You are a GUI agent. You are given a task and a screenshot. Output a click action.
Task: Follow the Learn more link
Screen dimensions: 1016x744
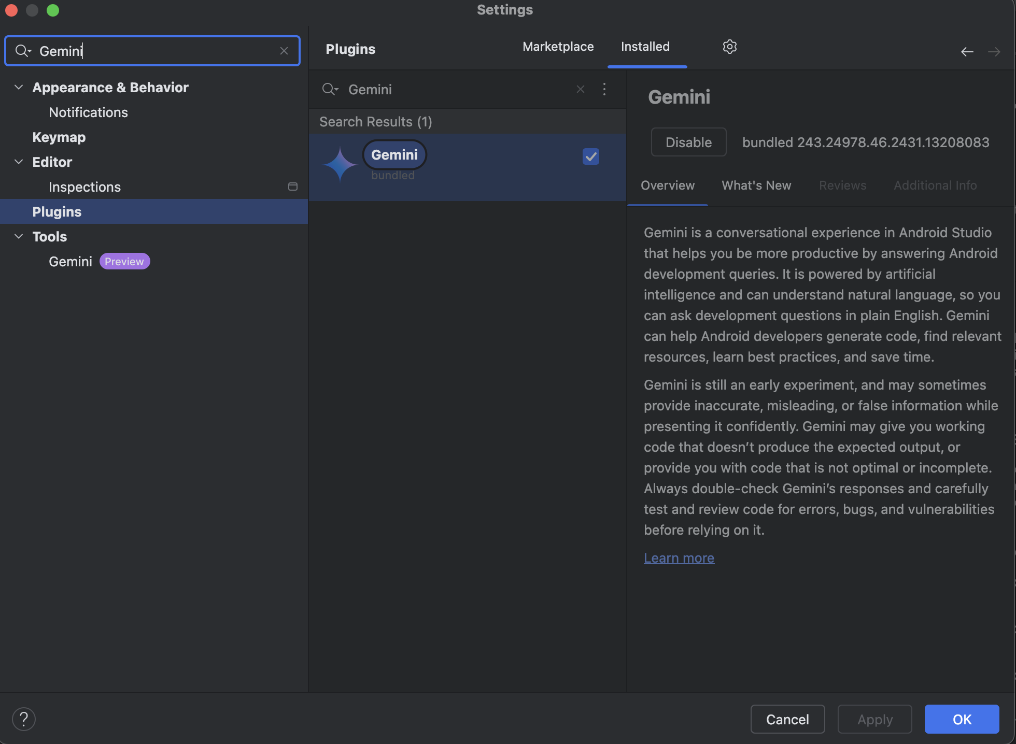679,558
